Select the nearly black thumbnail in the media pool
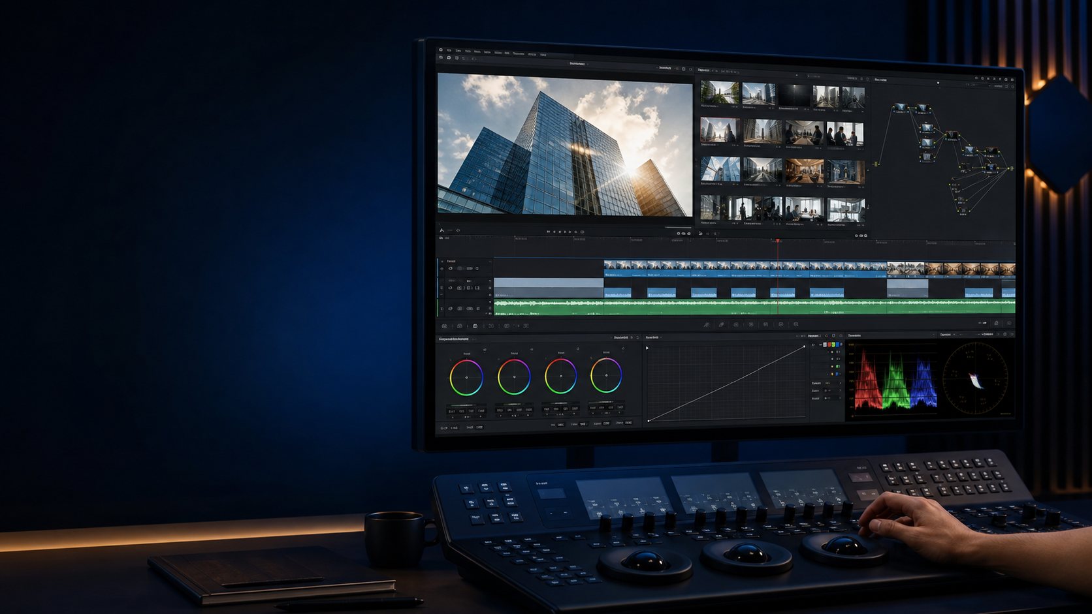1092x614 pixels. (x=794, y=95)
